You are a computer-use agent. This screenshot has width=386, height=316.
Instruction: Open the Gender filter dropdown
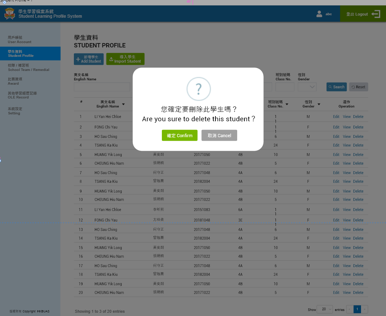coord(307,87)
